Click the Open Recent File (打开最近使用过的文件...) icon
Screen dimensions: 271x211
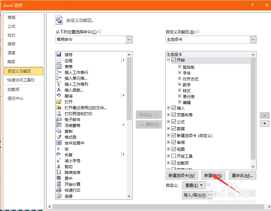[59, 108]
